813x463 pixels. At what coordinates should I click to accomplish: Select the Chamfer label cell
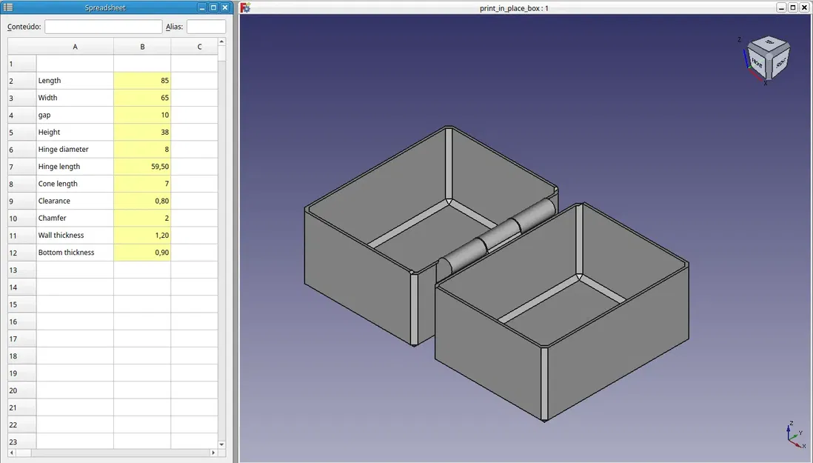[x=76, y=218]
